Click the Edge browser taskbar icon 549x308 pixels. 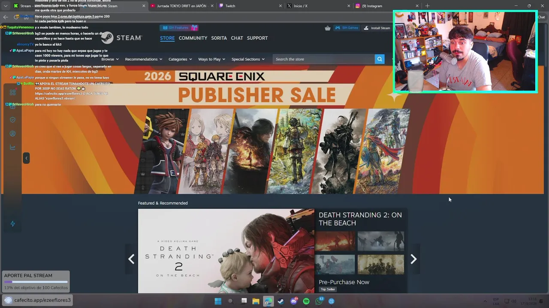pos(268,301)
